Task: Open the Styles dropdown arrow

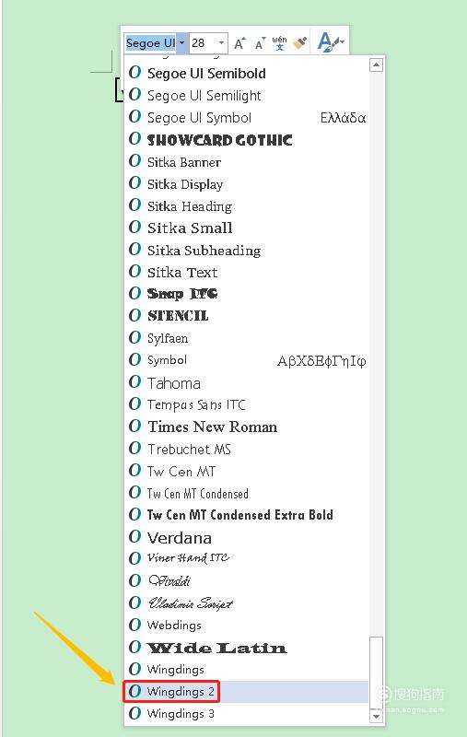Action: (342, 41)
